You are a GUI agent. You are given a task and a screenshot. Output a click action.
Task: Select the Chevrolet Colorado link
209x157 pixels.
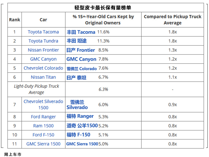[43, 68]
